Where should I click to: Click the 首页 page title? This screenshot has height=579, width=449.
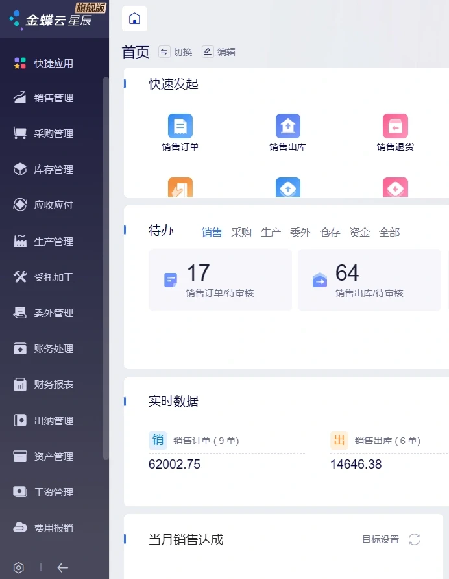click(136, 52)
